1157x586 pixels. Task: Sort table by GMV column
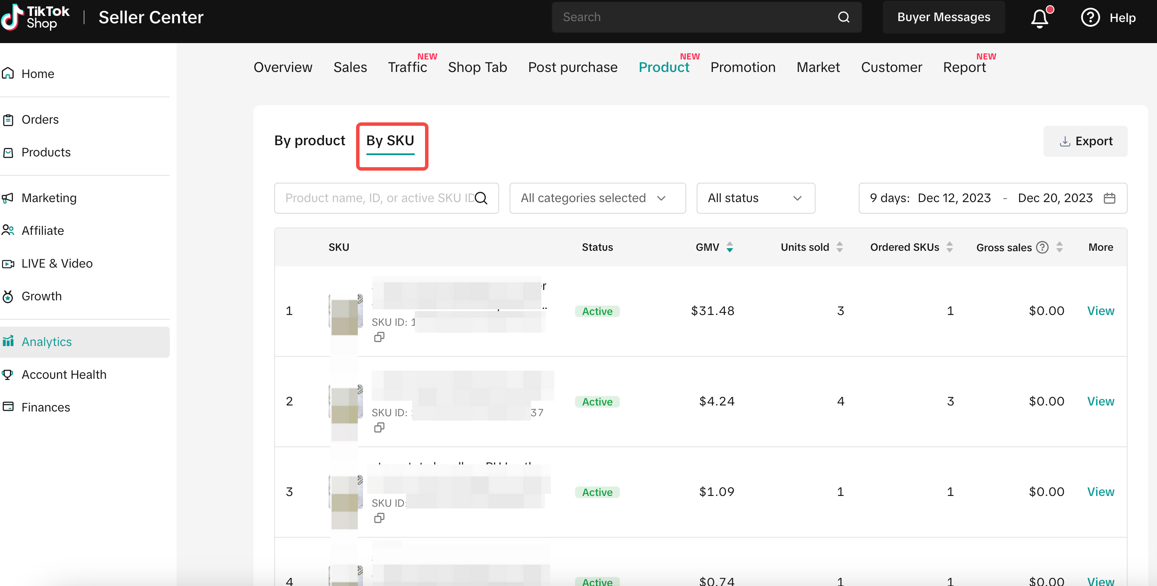point(729,247)
